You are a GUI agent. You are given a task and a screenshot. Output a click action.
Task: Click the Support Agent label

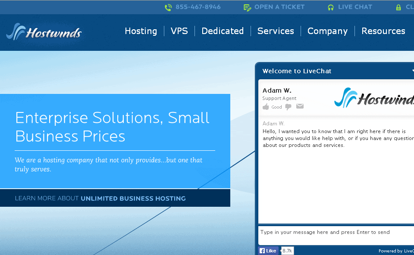(x=279, y=98)
